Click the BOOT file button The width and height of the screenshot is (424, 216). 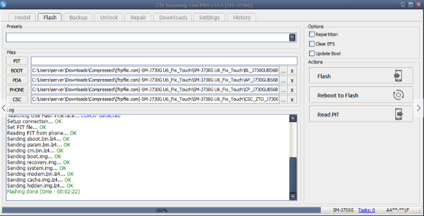click(17, 71)
